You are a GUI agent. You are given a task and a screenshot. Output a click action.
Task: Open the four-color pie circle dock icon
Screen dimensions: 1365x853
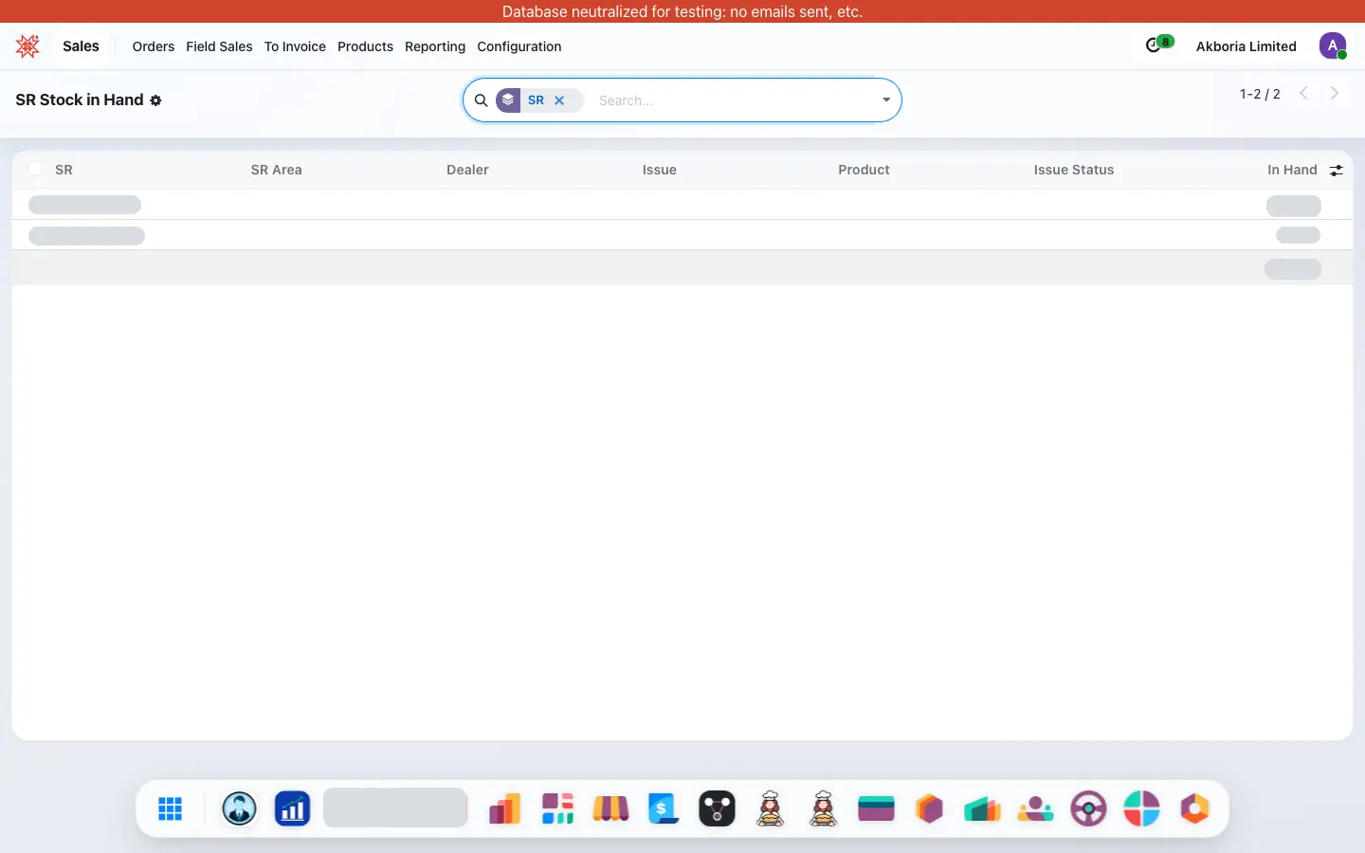(1142, 809)
